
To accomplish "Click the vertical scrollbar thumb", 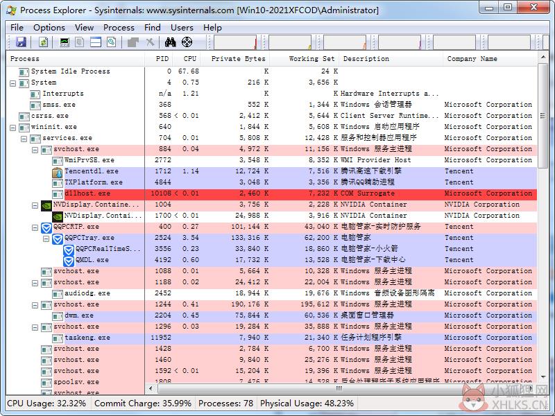I will tap(543, 116).
